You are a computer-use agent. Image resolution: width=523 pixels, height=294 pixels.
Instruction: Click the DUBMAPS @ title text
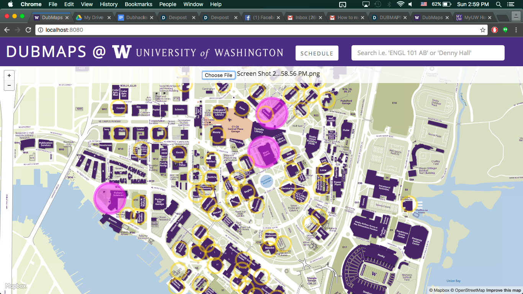point(56,52)
